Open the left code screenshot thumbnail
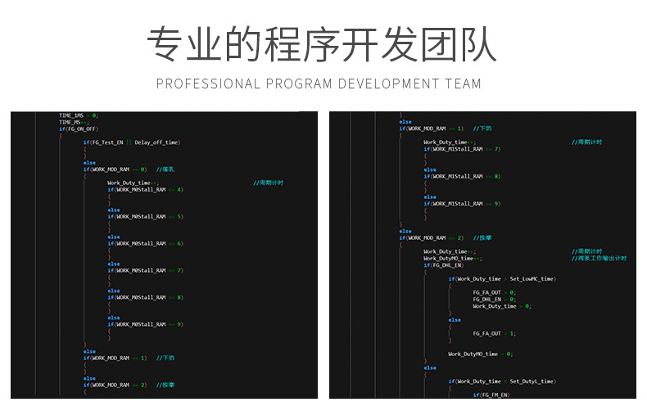 164,254
